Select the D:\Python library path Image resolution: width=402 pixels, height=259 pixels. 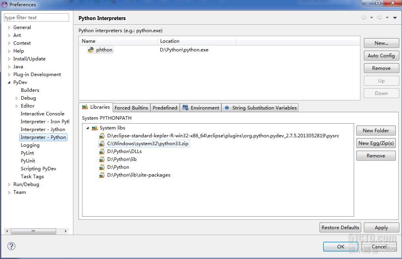click(x=118, y=167)
